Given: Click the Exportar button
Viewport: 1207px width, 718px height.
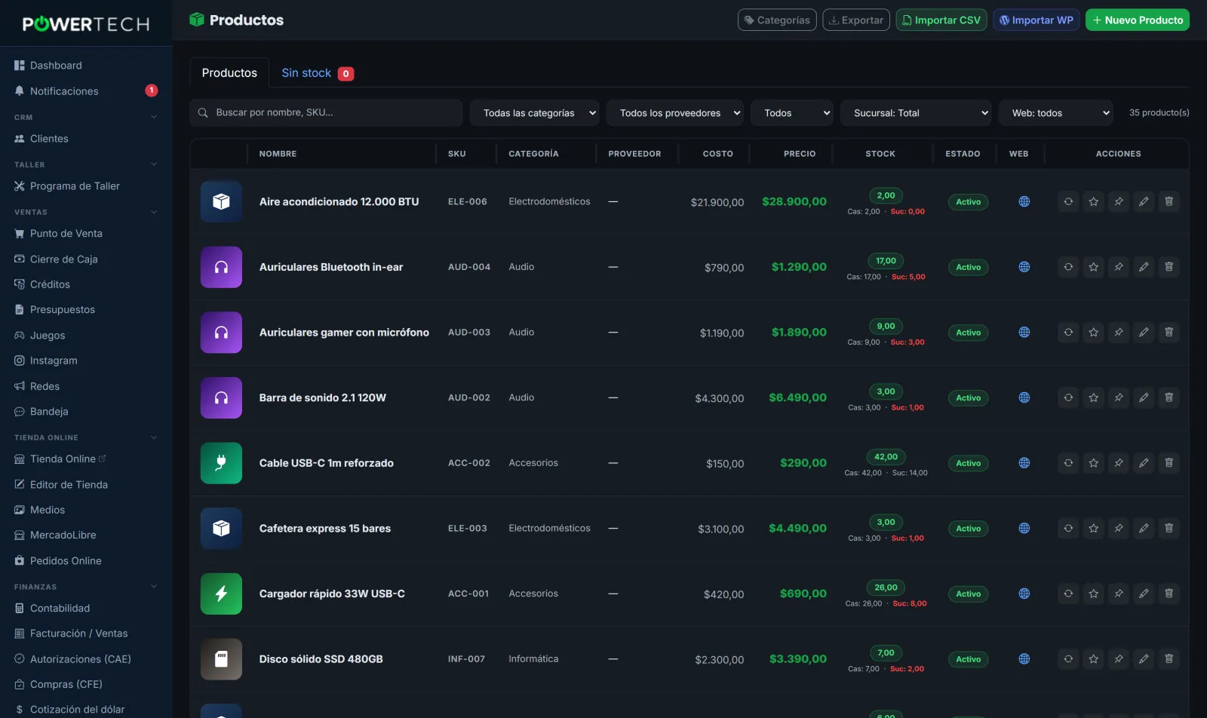Looking at the screenshot, I should pyautogui.click(x=856, y=20).
